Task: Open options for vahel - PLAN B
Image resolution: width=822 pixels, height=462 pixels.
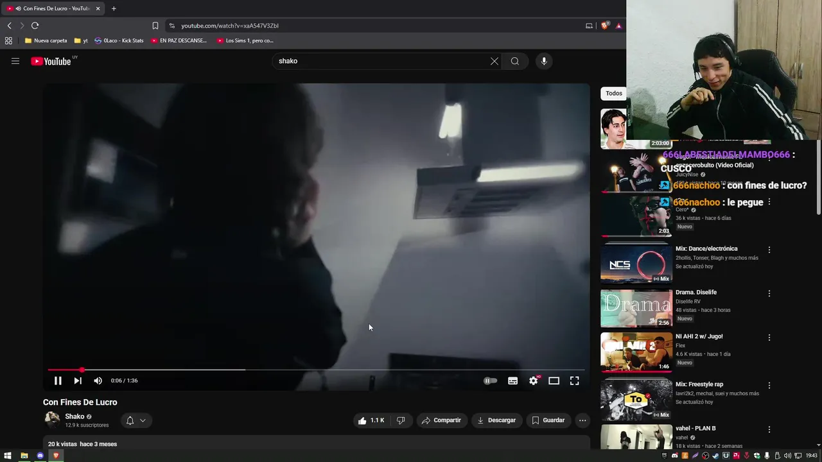Action: 769,429
